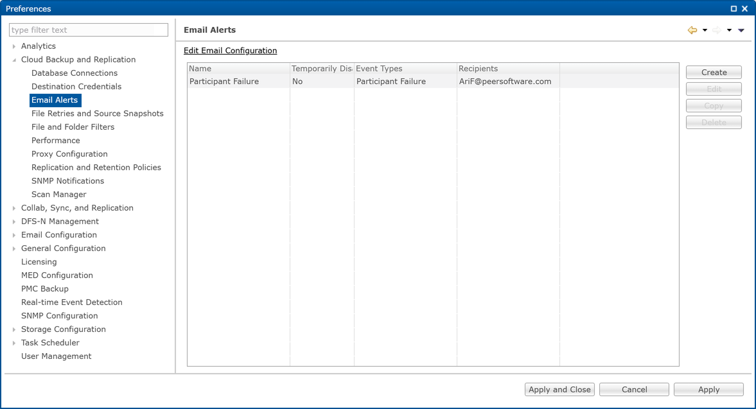Click AriF@peersoftware.com recipient cell
The image size is (756, 409).
pyautogui.click(x=508, y=82)
